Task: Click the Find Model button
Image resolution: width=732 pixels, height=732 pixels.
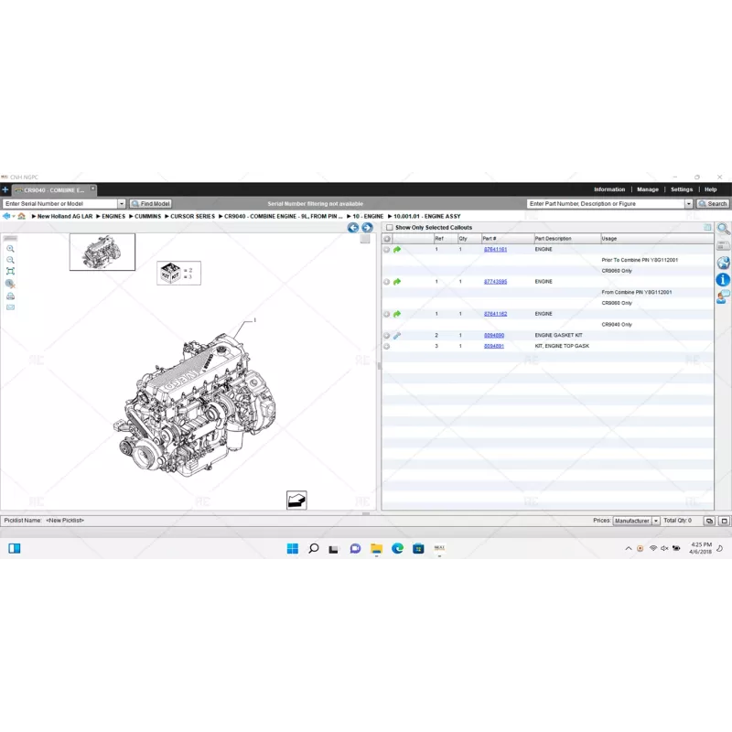Action: (x=151, y=204)
